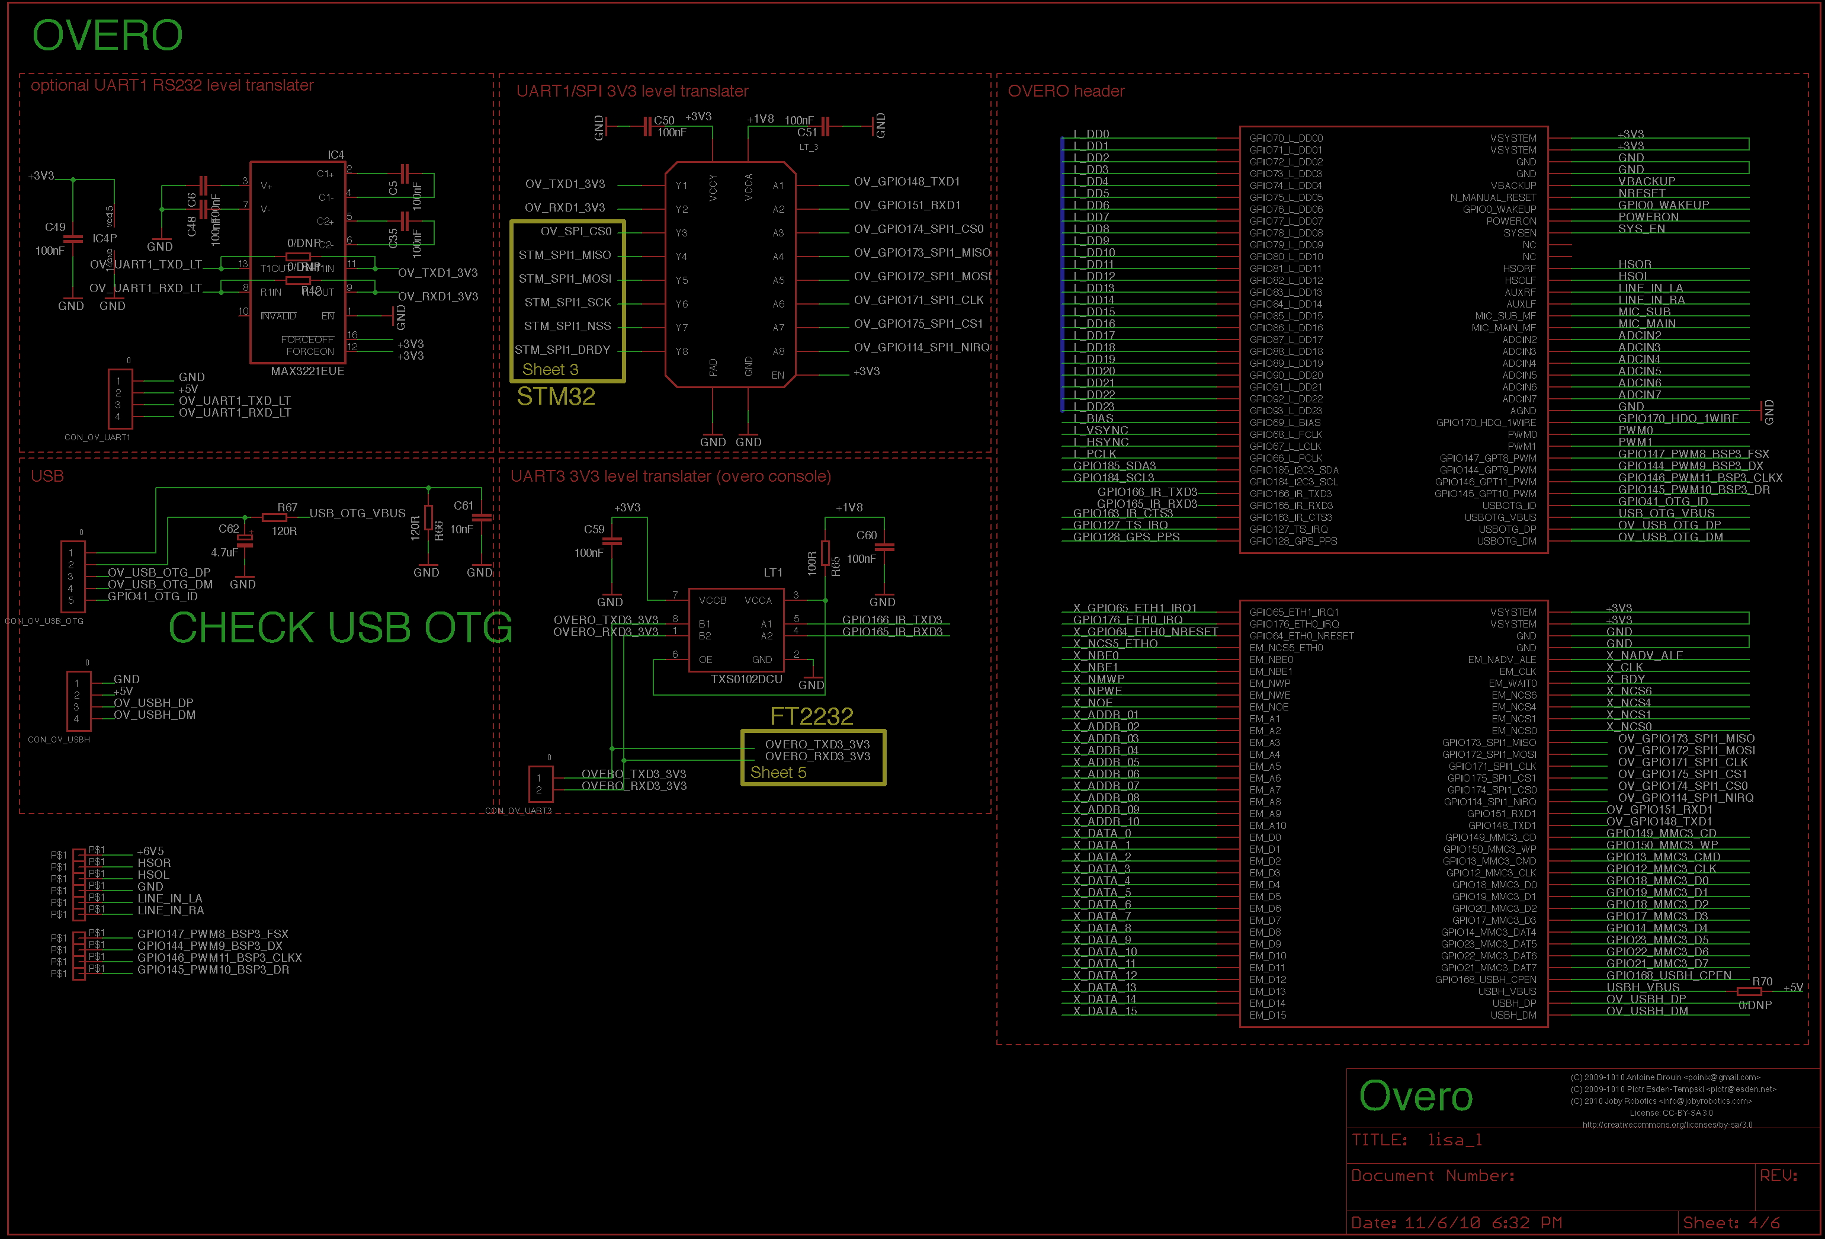Screen dimensions: 1825x1239
Task: Select the TXS0102DCU part name
Action: point(746,680)
